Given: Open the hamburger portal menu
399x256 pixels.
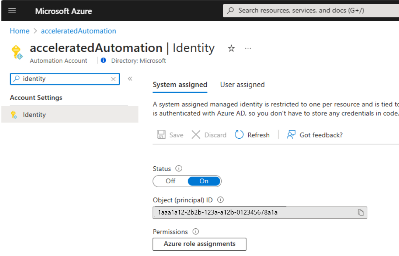Looking at the screenshot, I should tap(12, 11).
